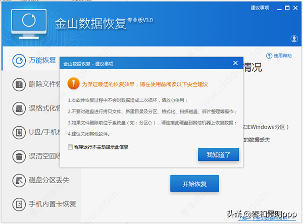The image size is (303, 224).
Task: Select the 误格式化 disk icon
Action: (19, 108)
